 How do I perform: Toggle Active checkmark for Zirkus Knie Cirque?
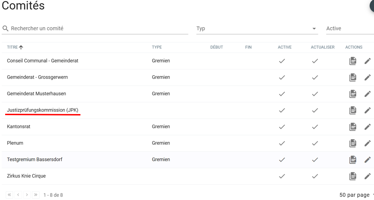(x=282, y=176)
